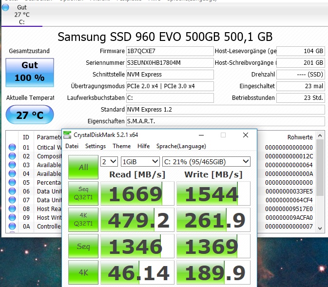Click the Laufwerksbuchstaben field C:
The height and width of the screenshot is (287, 328).
coord(170,98)
